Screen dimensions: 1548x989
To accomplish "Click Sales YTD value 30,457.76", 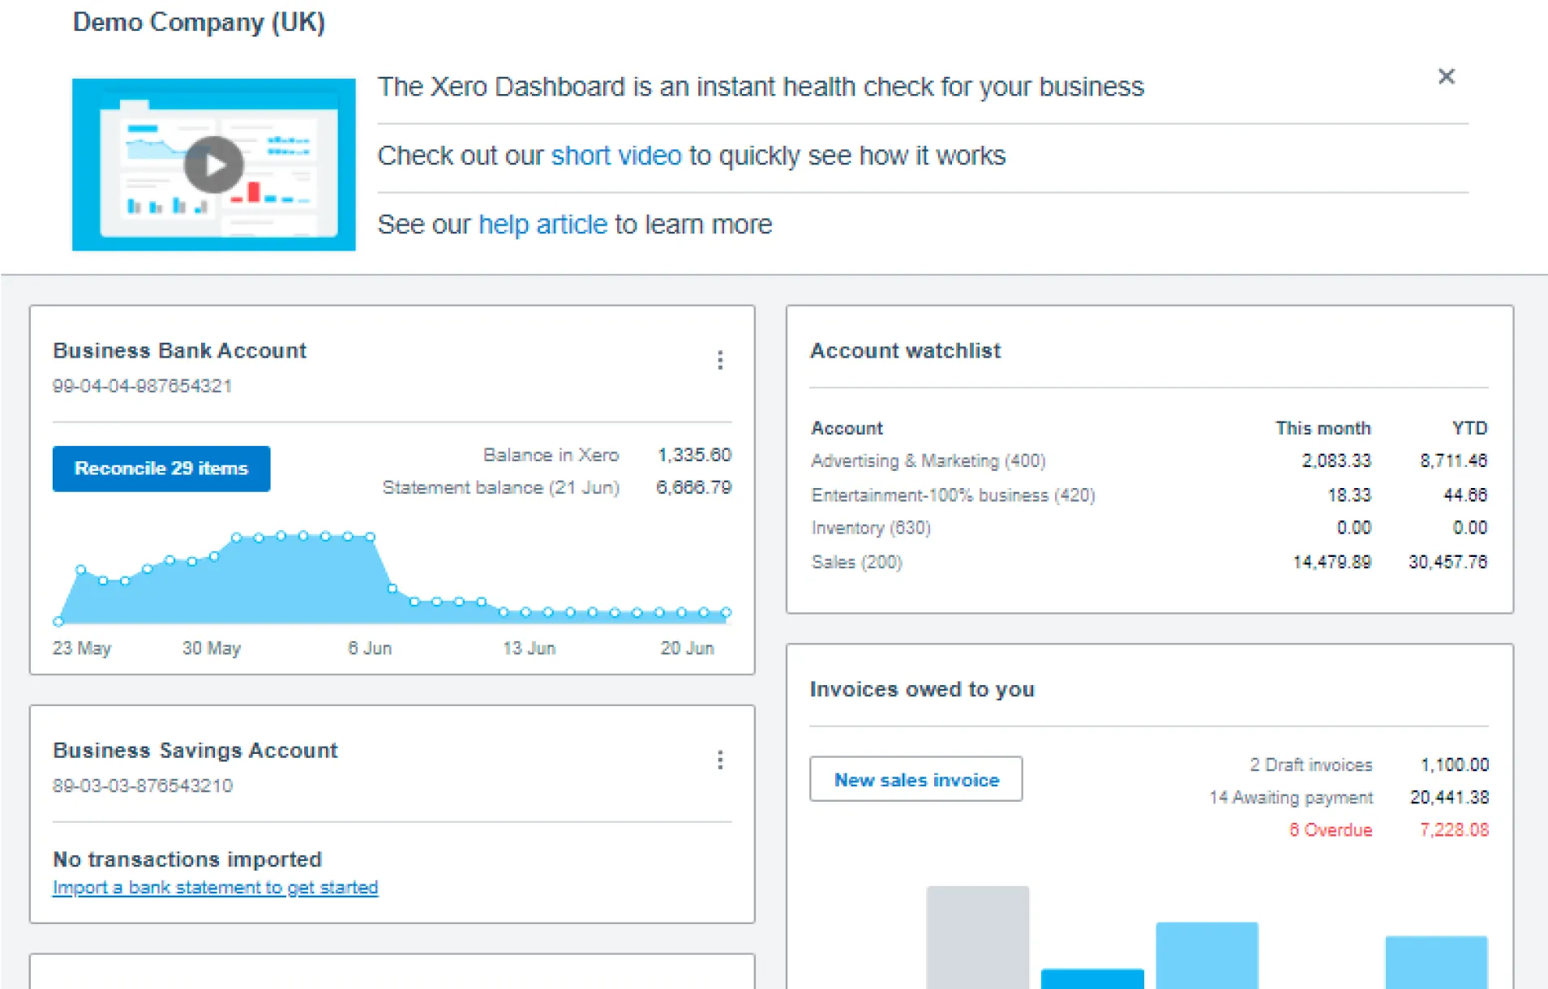I will (x=1447, y=562).
